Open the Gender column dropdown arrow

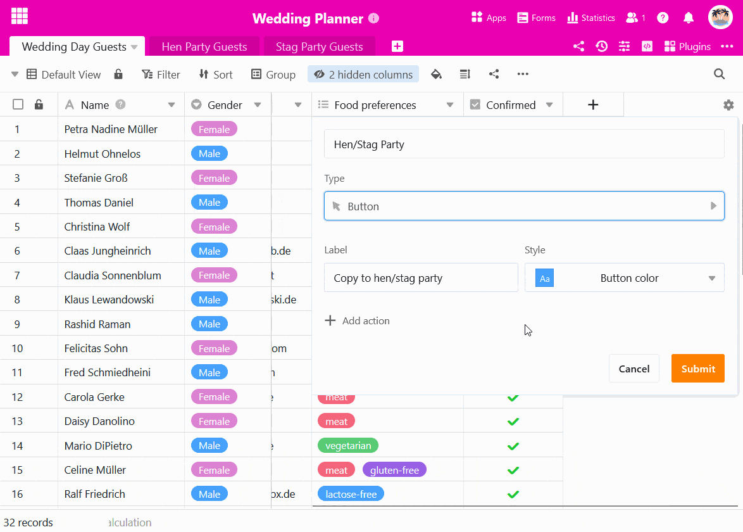pyautogui.click(x=258, y=105)
